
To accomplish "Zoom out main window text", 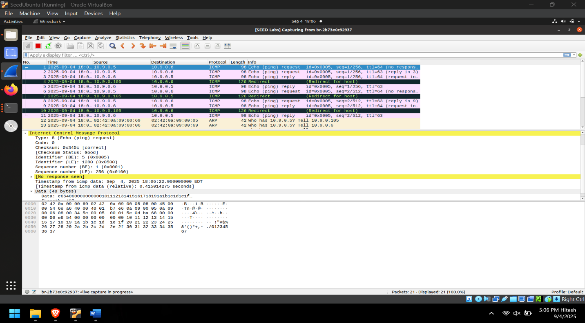I will coord(208,46).
